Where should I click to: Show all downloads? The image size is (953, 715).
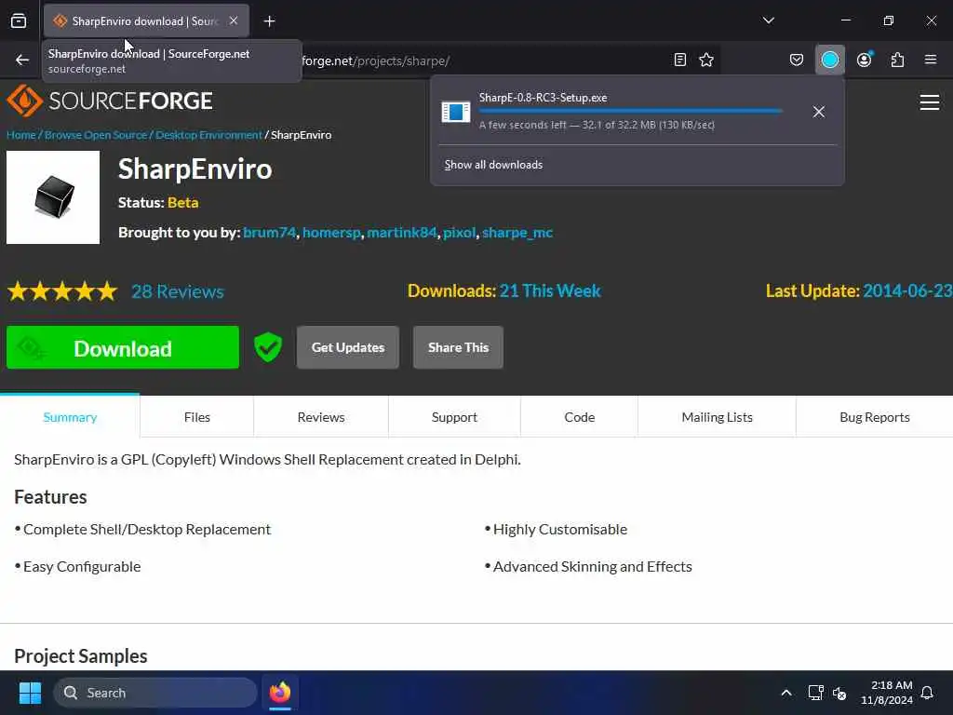493,165
